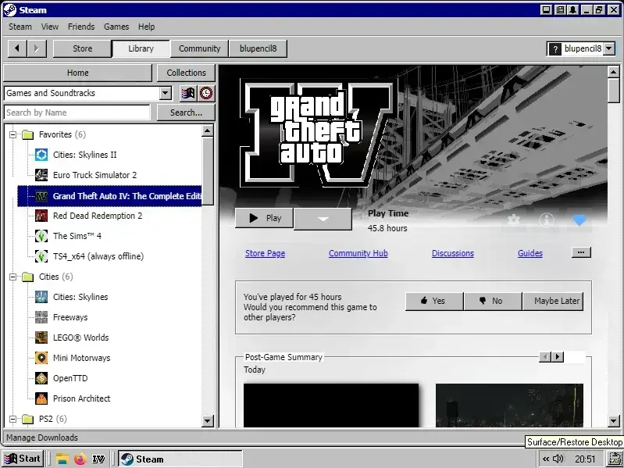Click the Mini Motorways game icon
This screenshot has height=468, width=624.
(41, 357)
